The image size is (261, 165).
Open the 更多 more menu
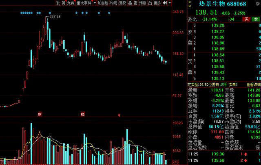pyautogui.click(x=157, y=3)
